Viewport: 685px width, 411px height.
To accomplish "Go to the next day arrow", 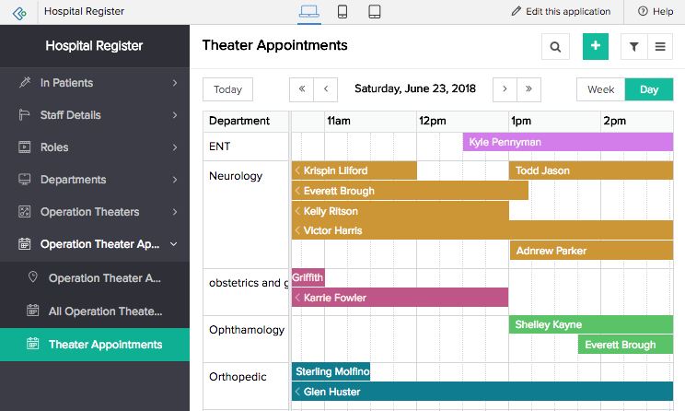I will 505,89.
